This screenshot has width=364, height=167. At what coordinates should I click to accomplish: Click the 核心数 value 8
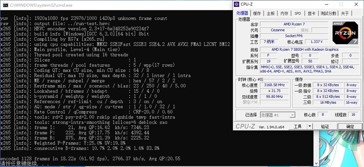(323, 114)
